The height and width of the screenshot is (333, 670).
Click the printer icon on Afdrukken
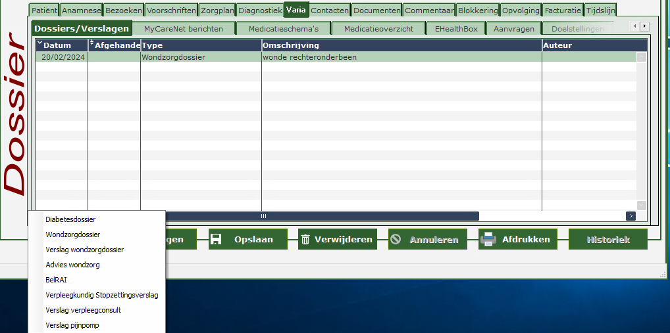pos(488,240)
